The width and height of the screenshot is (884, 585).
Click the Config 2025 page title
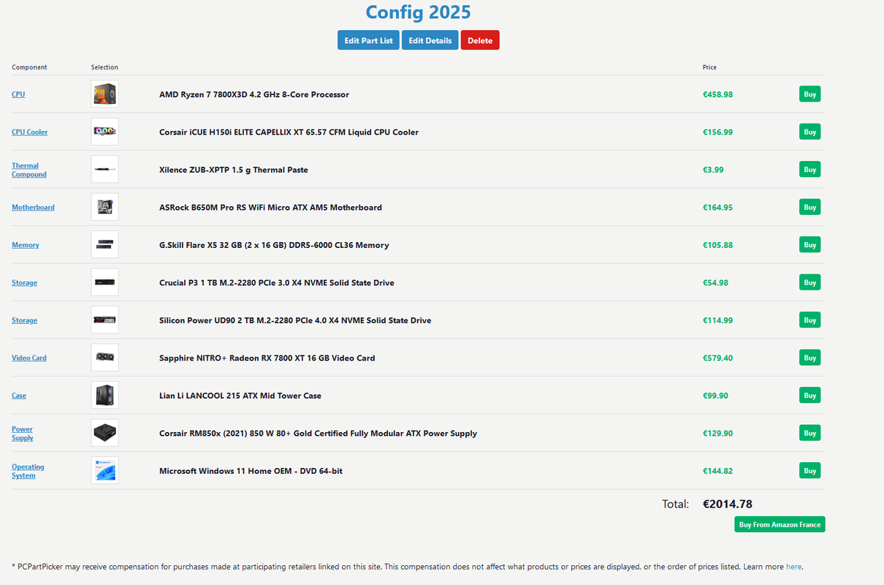tap(418, 12)
